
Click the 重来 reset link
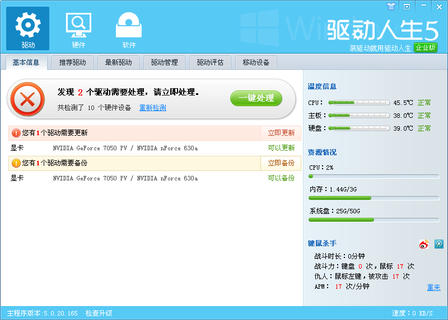pos(433,288)
